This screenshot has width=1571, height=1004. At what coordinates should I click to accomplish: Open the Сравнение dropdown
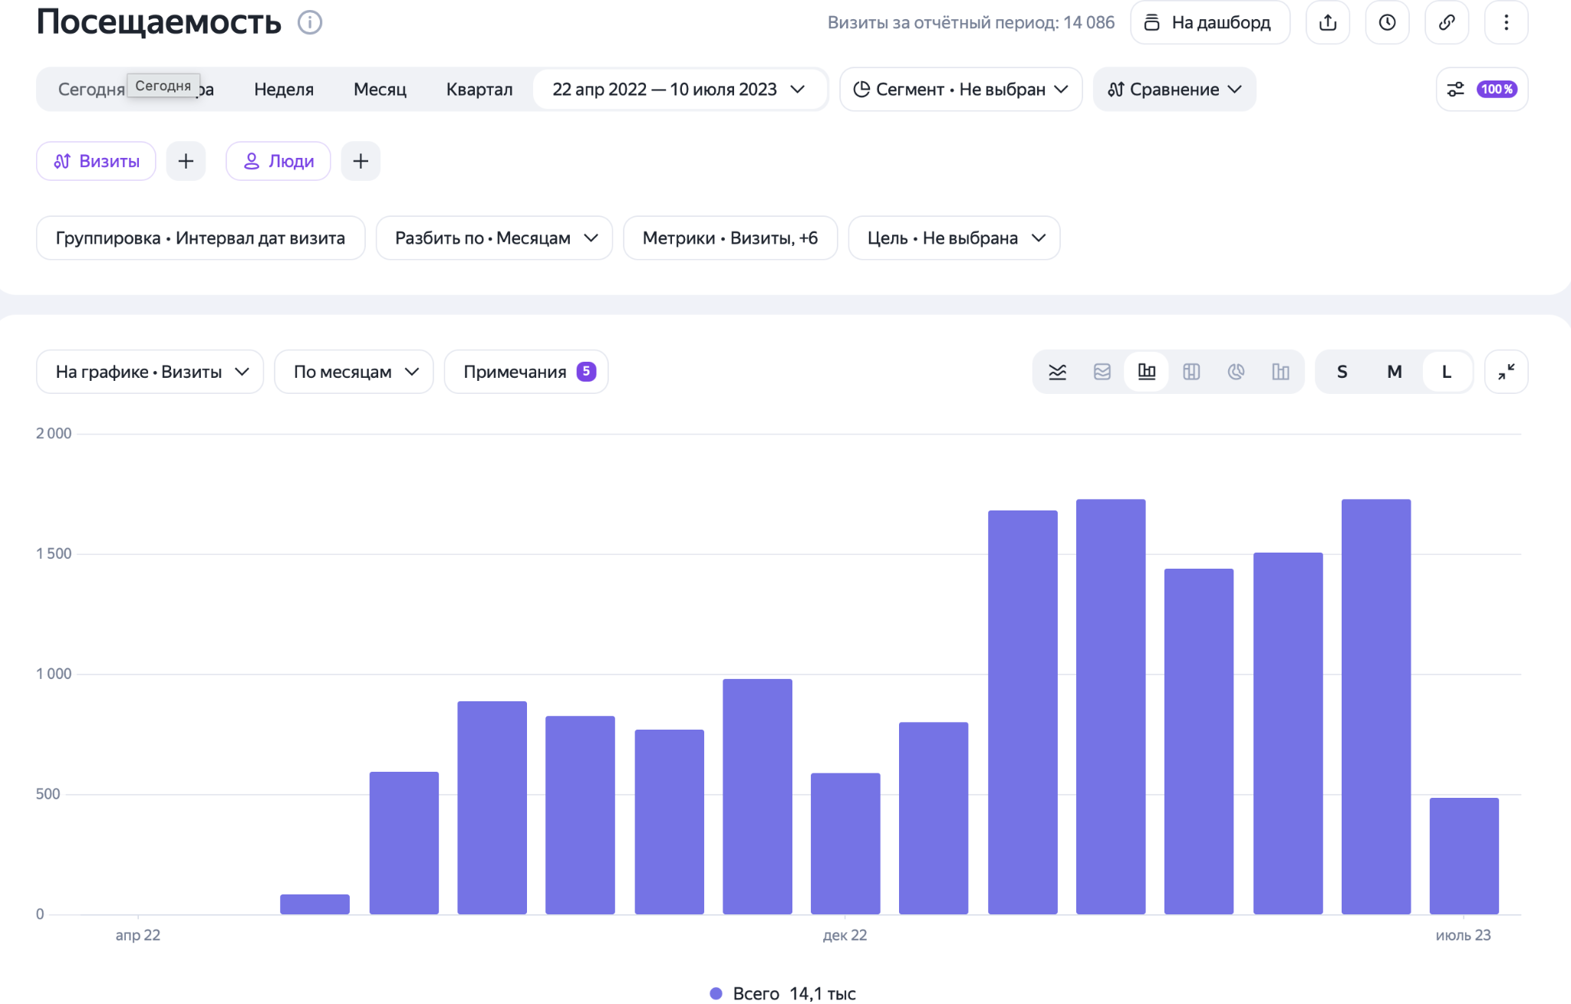(1174, 89)
